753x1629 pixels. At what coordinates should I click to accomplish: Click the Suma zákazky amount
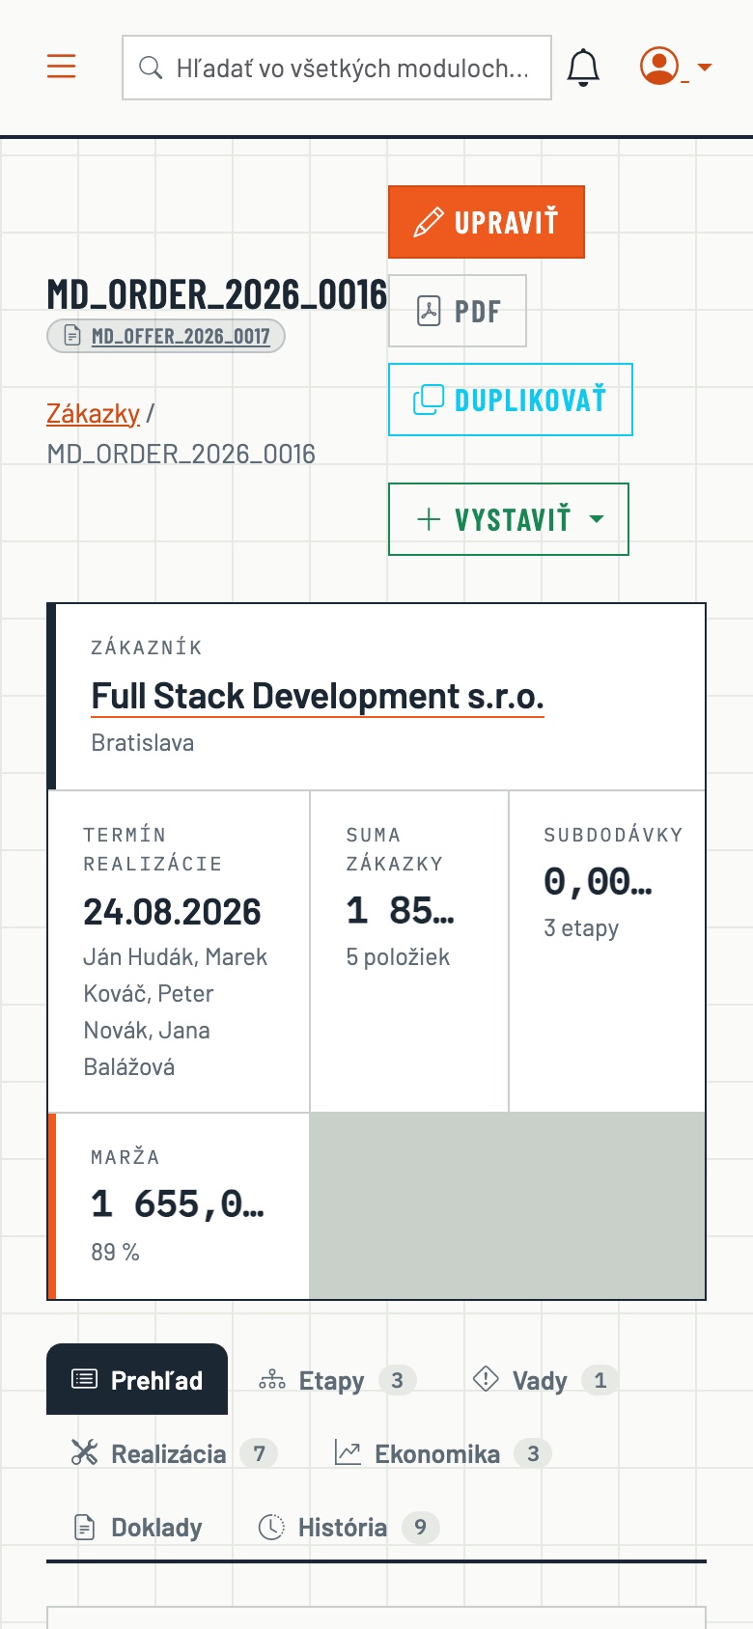pos(401,910)
